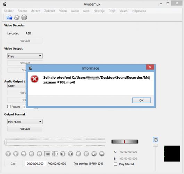The height and width of the screenshot is (174, 184).
Task: Expand the Video Output Copy dropdown
Action: coord(25,56)
